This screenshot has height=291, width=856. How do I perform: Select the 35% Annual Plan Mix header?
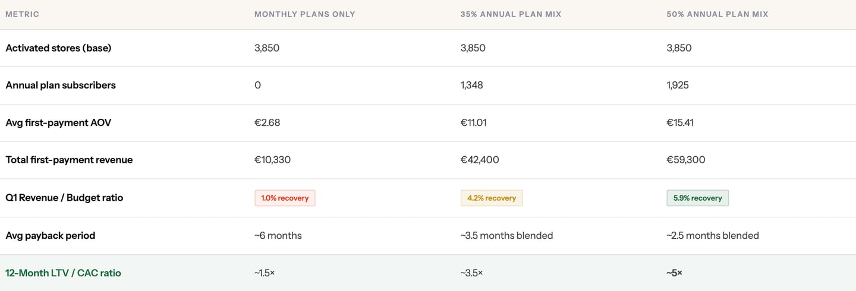click(x=511, y=14)
